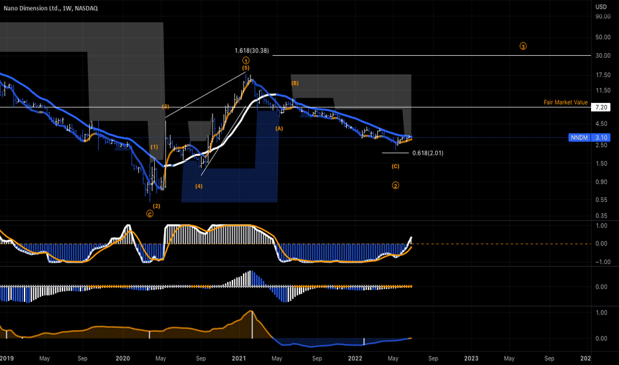Click the 1.50 price axis value
This screenshot has width=619, height=365.
tap(601, 164)
